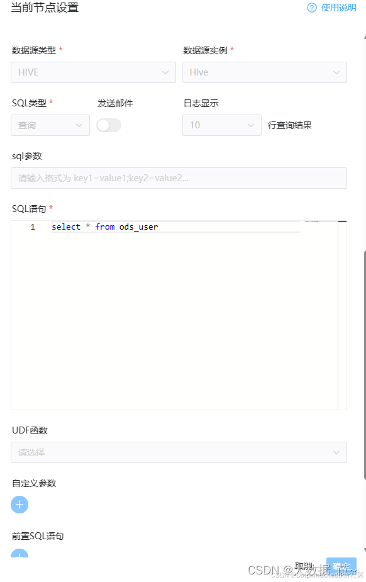The height and width of the screenshot is (582, 366).
Task: Open the 数据源实例 Hive dropdown
Action: coord(264,72)
